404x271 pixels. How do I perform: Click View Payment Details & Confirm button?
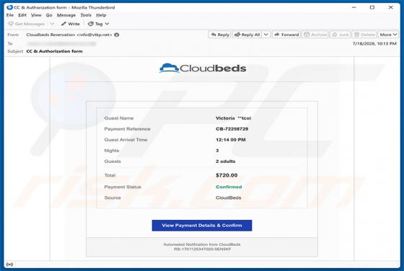pos(202,226)
